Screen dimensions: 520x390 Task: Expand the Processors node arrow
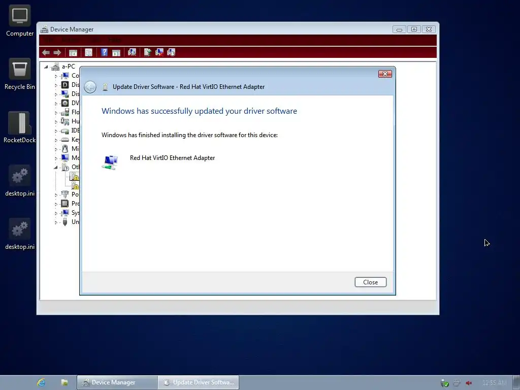(x=56, y=204)
